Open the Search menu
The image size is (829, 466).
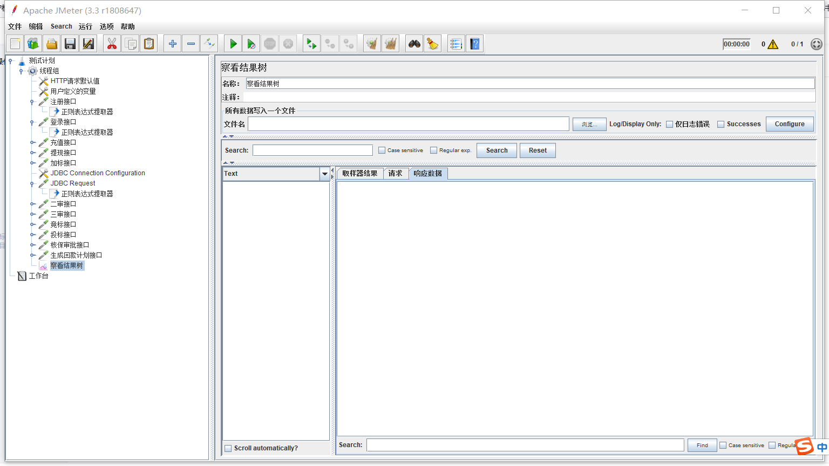pyautogui.click(x=62, y=26)
